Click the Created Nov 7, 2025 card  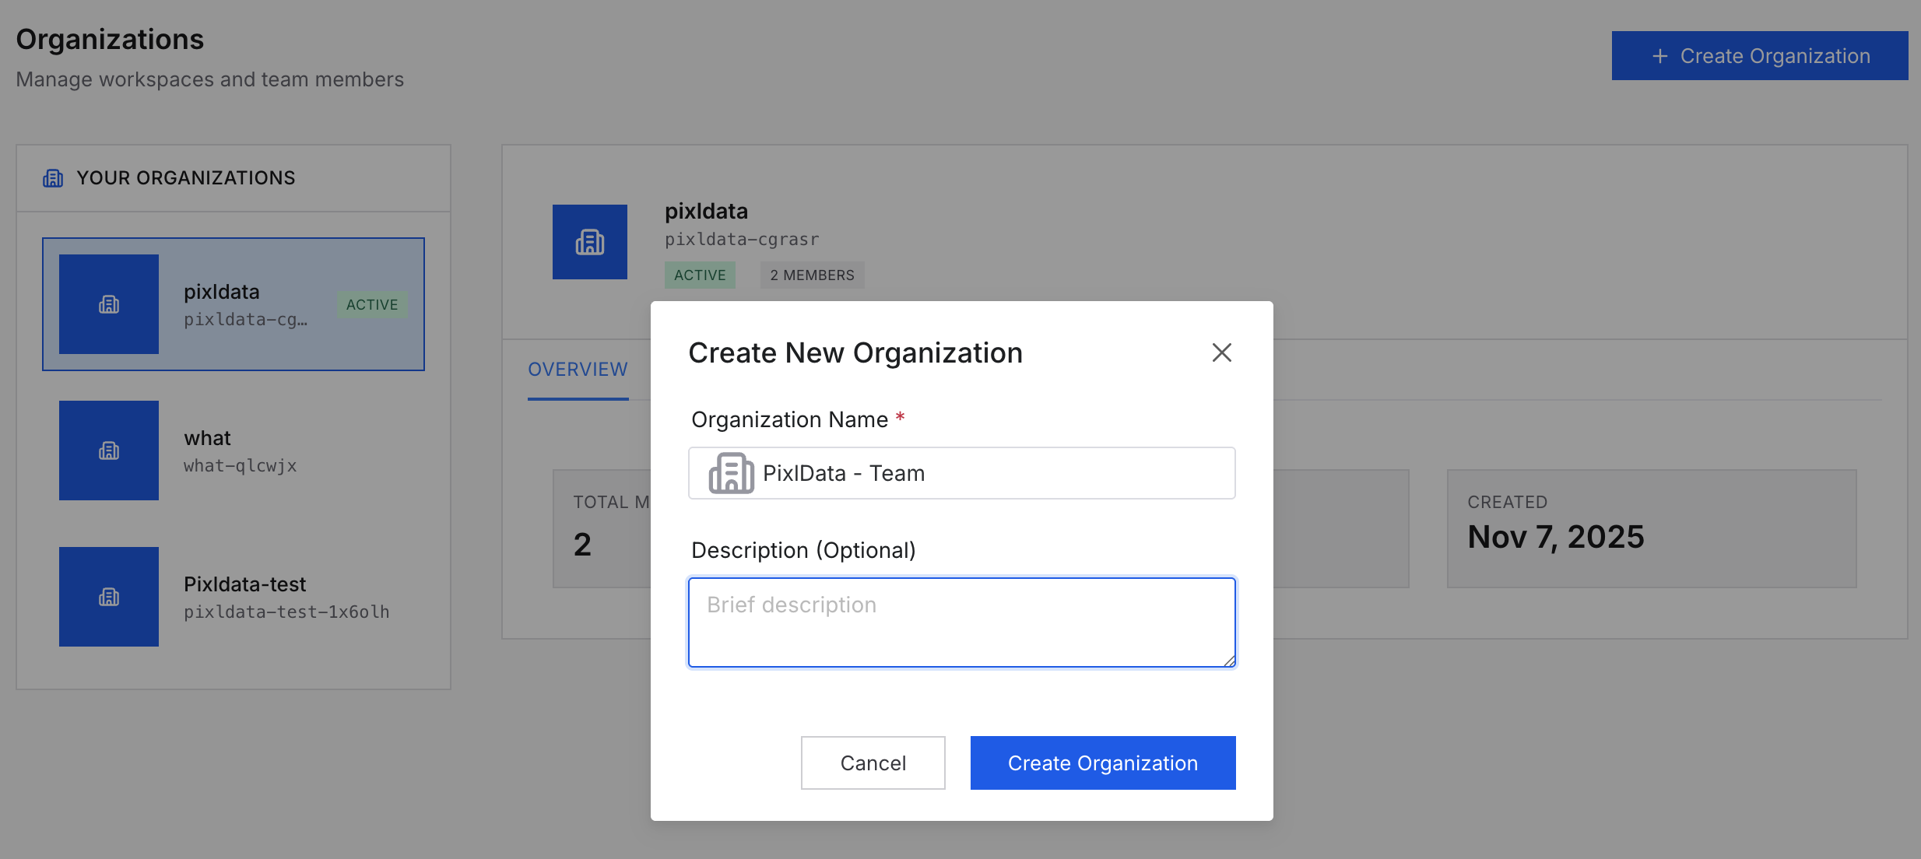point(1651,528)
